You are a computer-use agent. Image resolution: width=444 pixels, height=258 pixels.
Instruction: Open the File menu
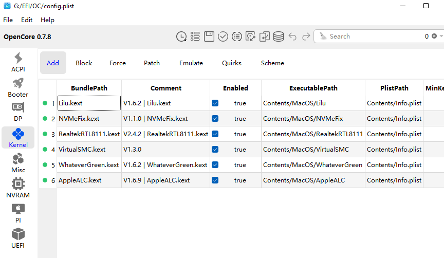tap(8, 20)
